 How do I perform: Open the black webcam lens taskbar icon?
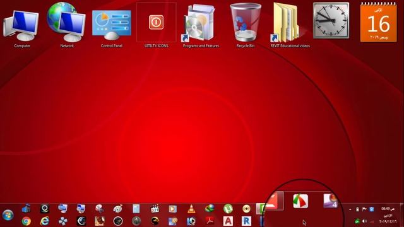pyautogui.click(x=45, y=209)
